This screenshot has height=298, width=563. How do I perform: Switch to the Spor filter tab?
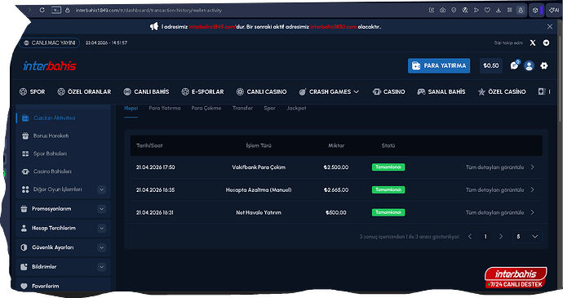[x=269, y=109]
